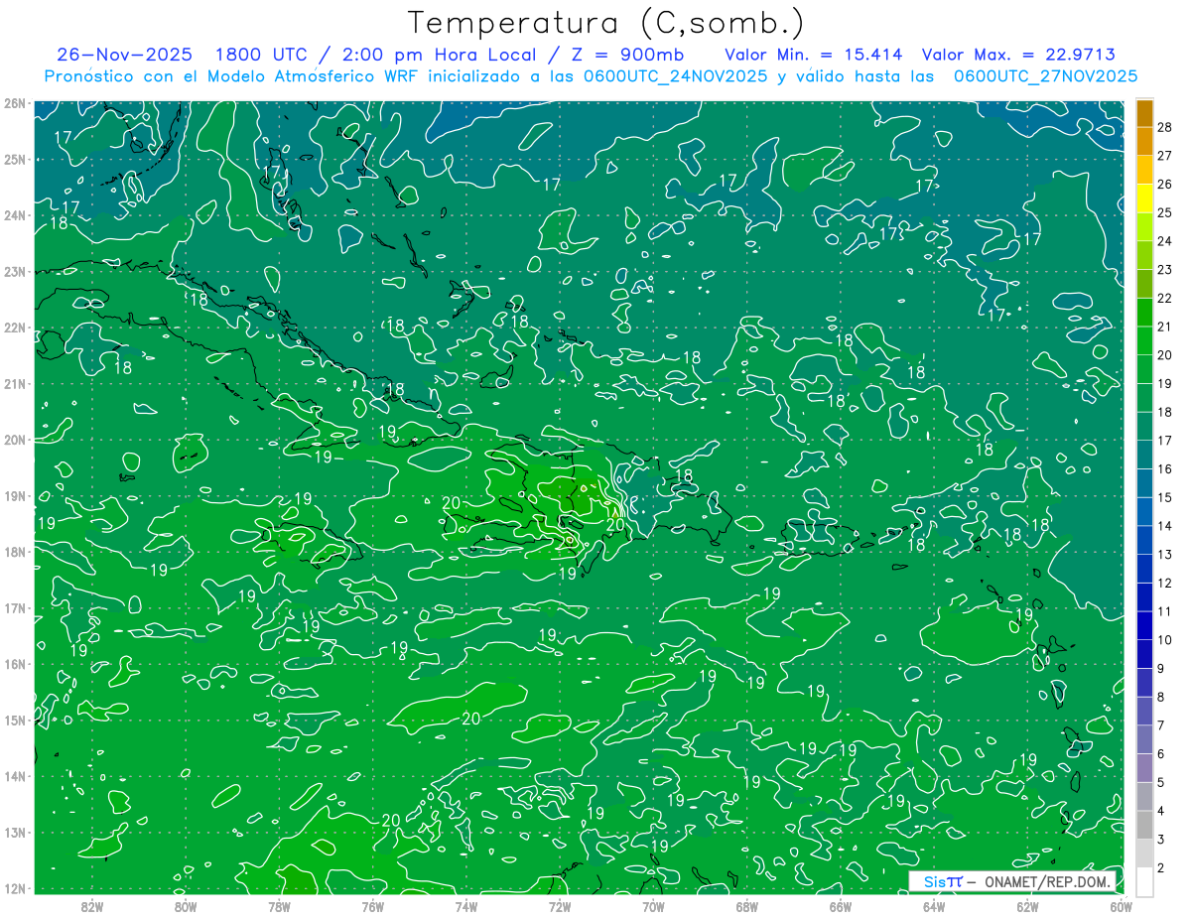Viewport: 1191px width, 920px height.
Task: Click the 13N latitude axis label
Action: click(14, 832)
